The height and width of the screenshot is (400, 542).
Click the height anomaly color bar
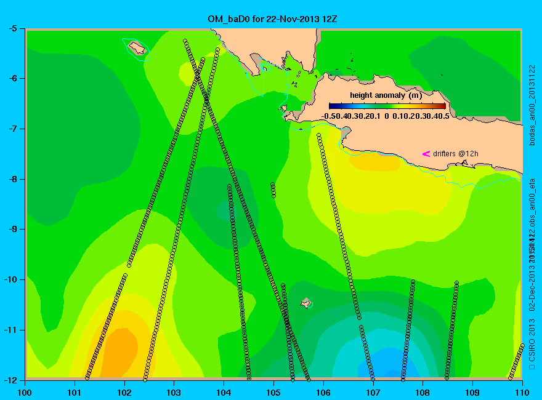pyautogui.click(x=387, y=106)
